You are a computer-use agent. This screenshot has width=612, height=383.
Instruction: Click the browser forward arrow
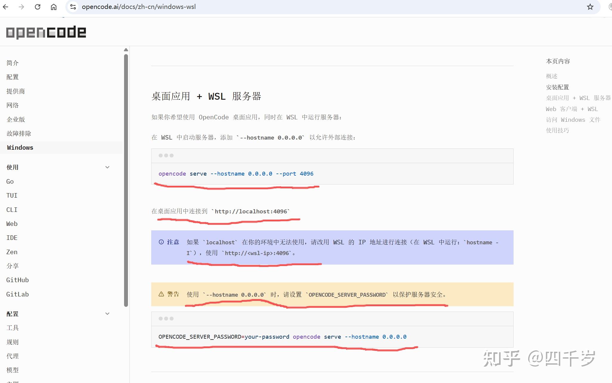(21, 7)
